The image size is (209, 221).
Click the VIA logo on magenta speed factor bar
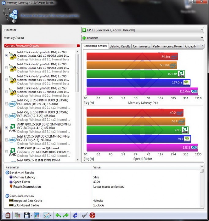click(194, 148)
